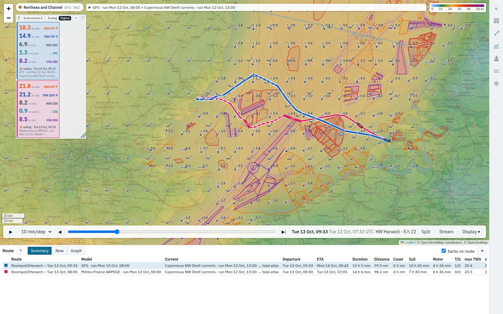Open instruments panel help question mark

(x=83, y=18)
